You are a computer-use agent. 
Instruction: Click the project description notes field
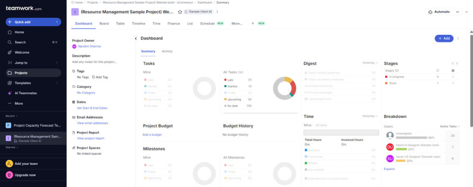(x=94, y=62)
